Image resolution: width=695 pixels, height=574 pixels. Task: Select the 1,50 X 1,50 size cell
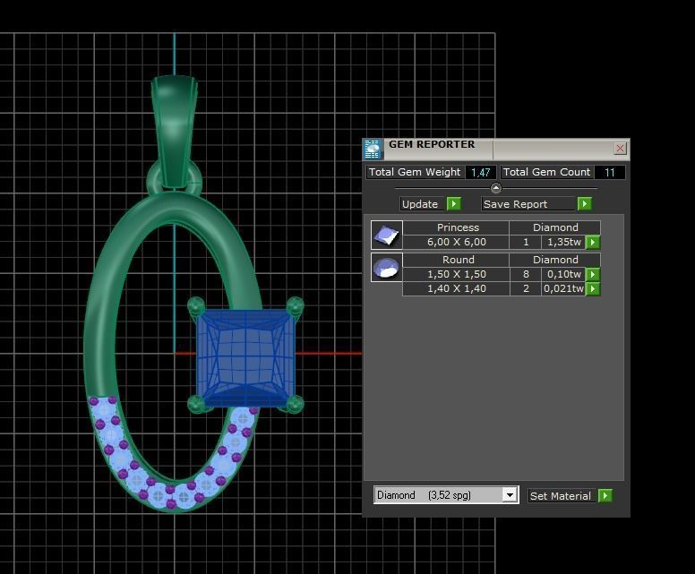tap(456, 274)
